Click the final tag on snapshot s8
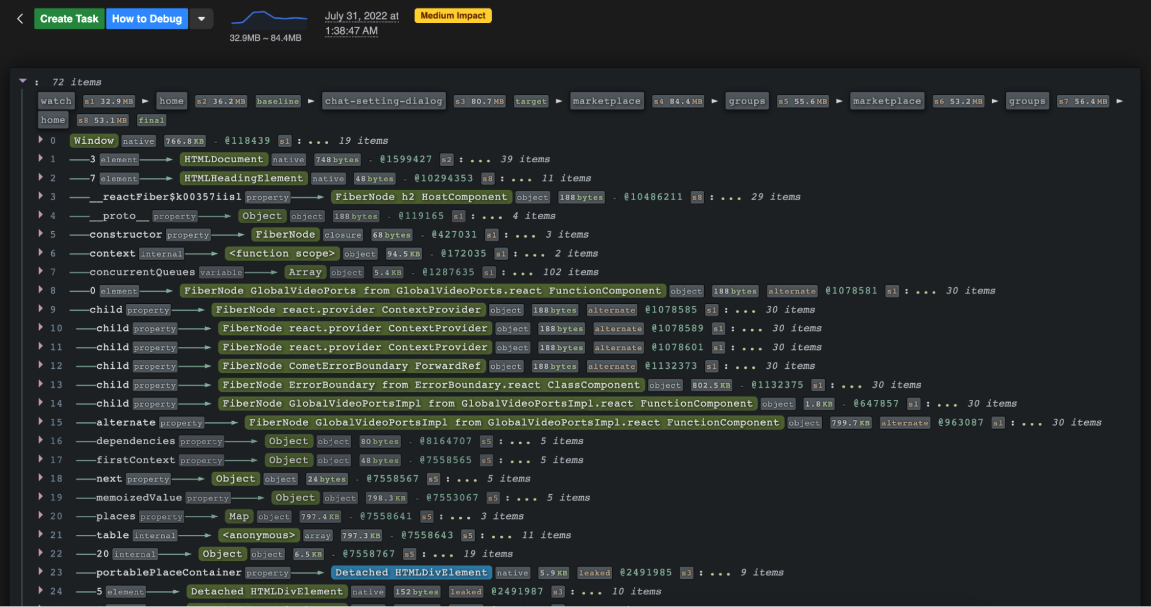This screenshot has width=1151, height=607. [151, 120]
